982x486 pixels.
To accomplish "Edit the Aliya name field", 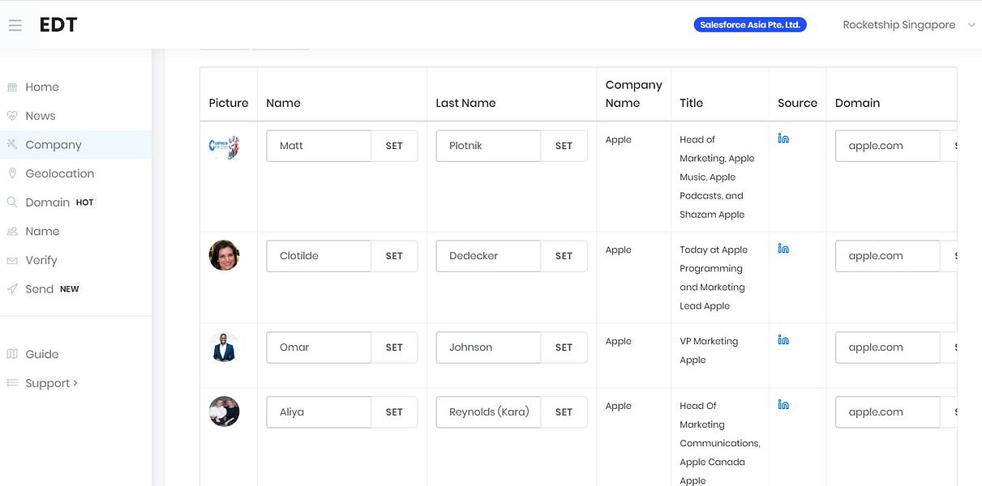I will click(319, 412).
